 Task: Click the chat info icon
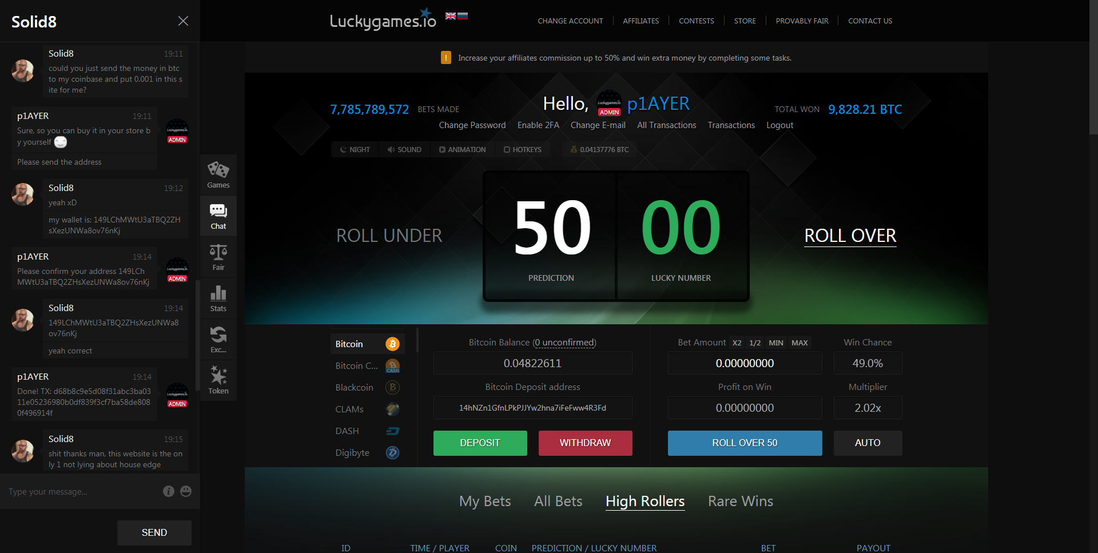(x=169, y=491)
